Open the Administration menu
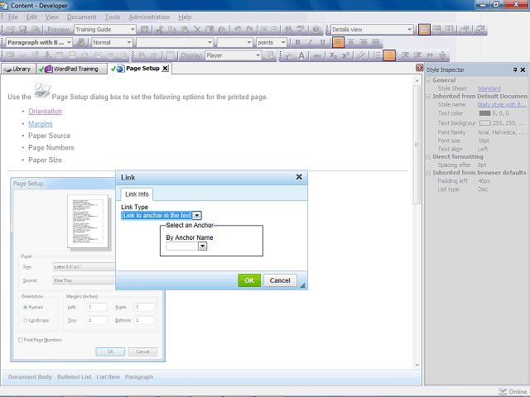Viewport: 530px width, 397px height. [x=149, y=17]
